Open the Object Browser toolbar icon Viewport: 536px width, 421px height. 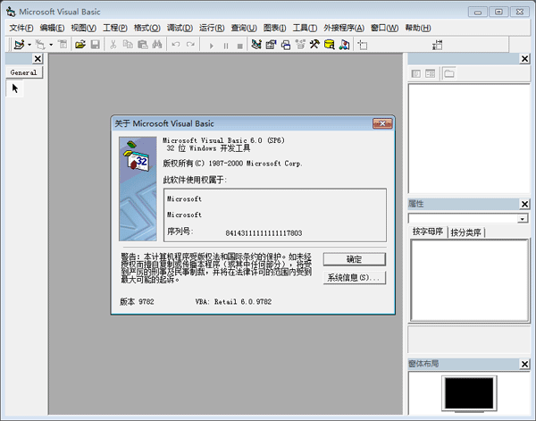(x=300, y=45)
